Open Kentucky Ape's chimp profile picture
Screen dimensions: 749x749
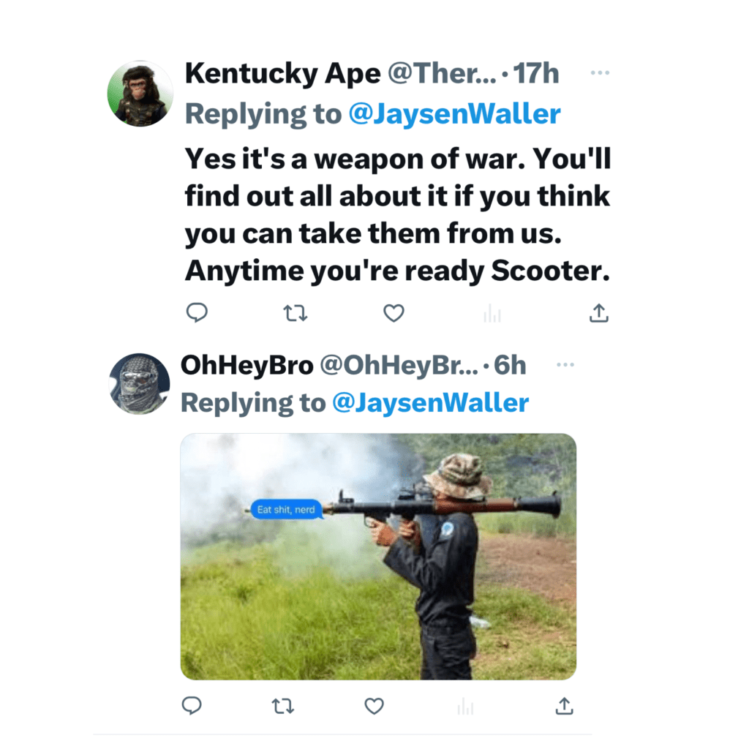(140, 94)
